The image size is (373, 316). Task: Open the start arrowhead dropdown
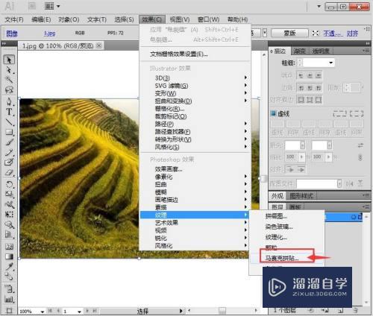coord(303,145)
